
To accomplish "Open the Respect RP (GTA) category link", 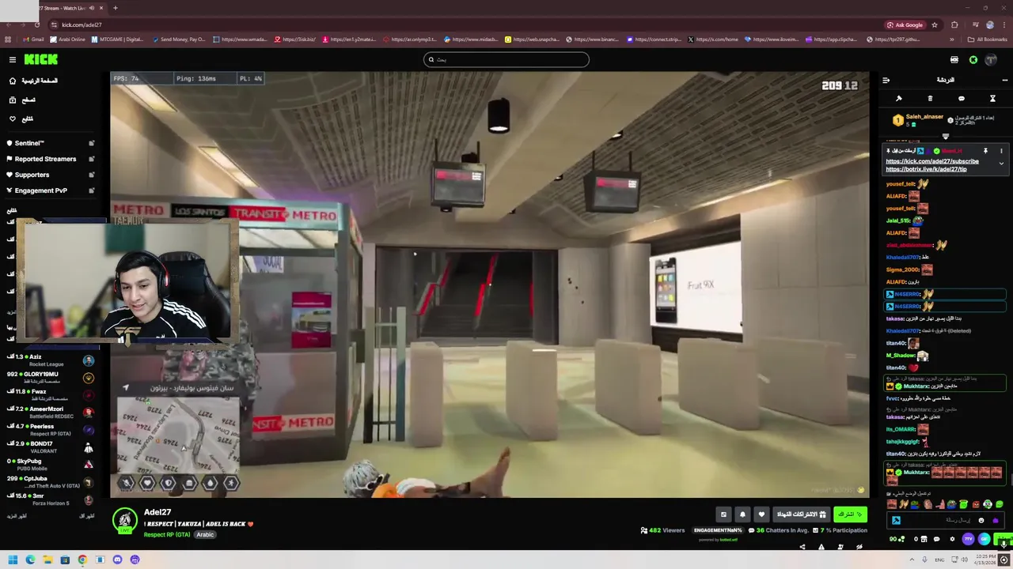I will (x=167, y=535).
